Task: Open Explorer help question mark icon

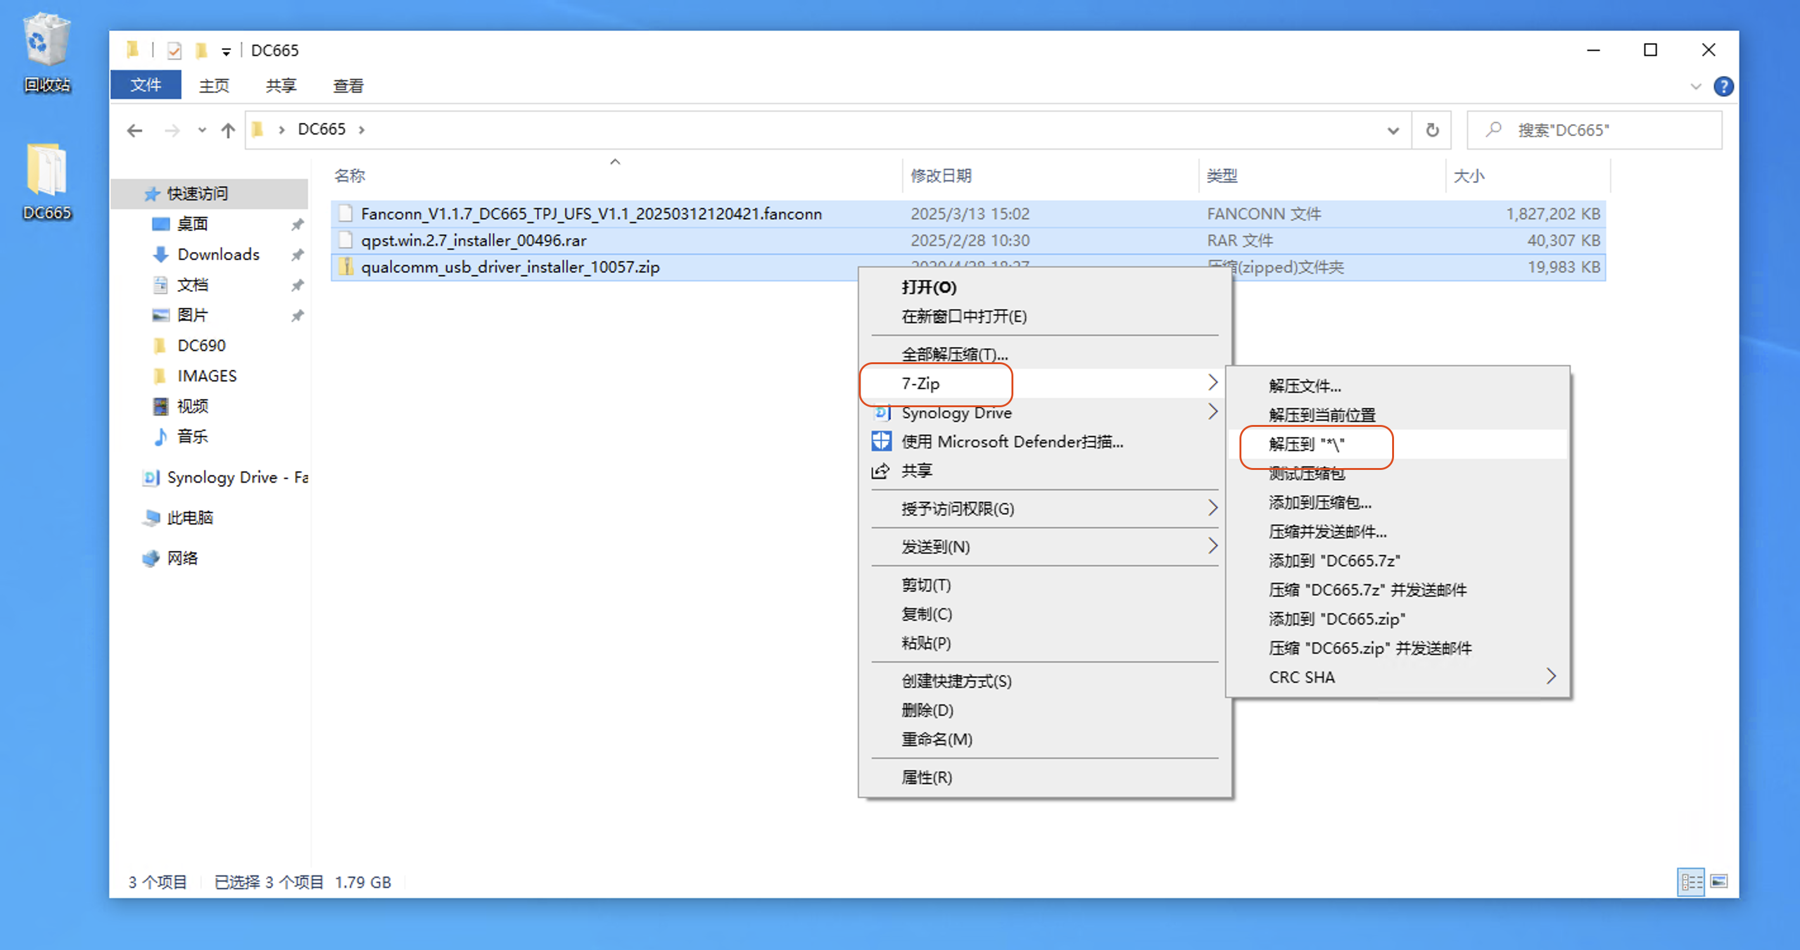Action: coord(1723,87)
